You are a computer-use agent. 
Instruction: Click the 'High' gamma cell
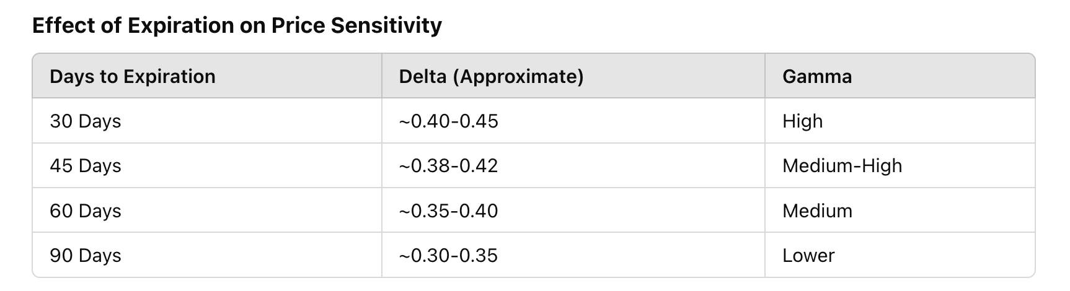802,121
